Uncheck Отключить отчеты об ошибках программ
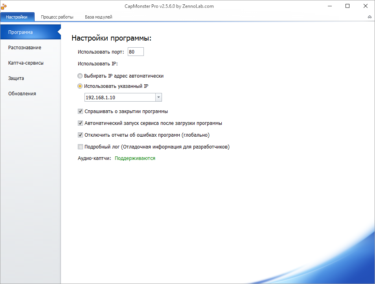 (x=80, y=135)
